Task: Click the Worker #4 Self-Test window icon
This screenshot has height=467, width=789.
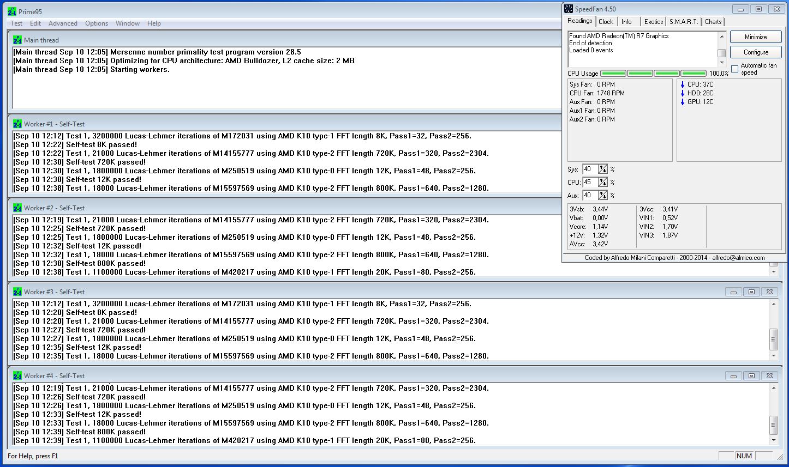Action: [17, 375]
